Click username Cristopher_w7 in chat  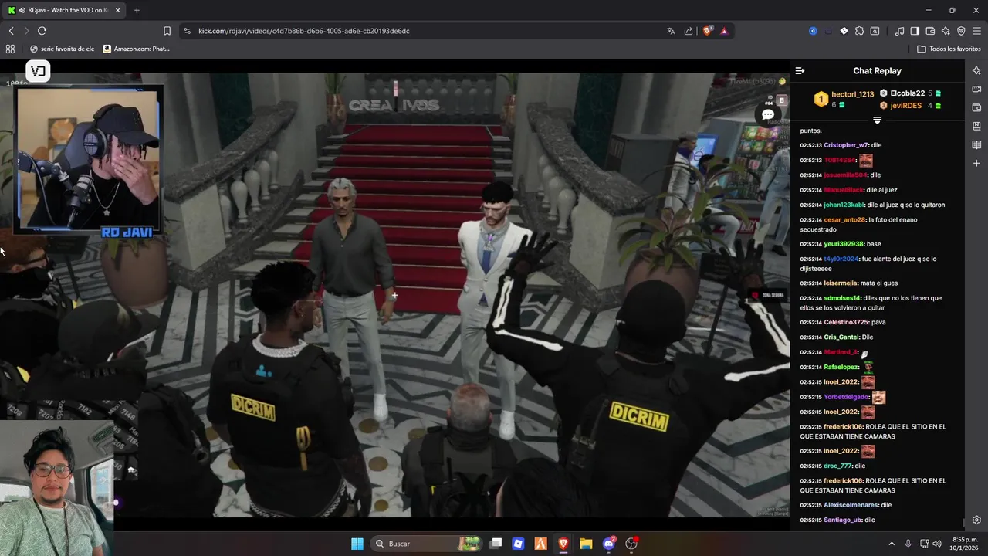pos(846,145)
